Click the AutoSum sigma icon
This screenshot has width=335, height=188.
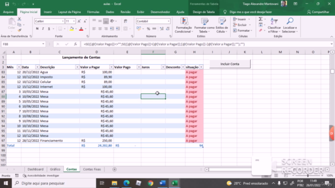click(261, 19)
